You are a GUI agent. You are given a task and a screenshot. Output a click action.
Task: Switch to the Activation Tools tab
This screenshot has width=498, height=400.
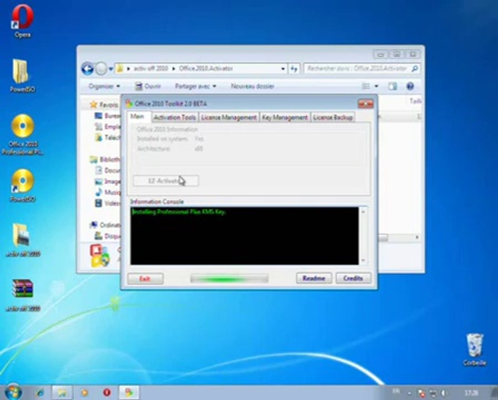(x=175, y=117)
